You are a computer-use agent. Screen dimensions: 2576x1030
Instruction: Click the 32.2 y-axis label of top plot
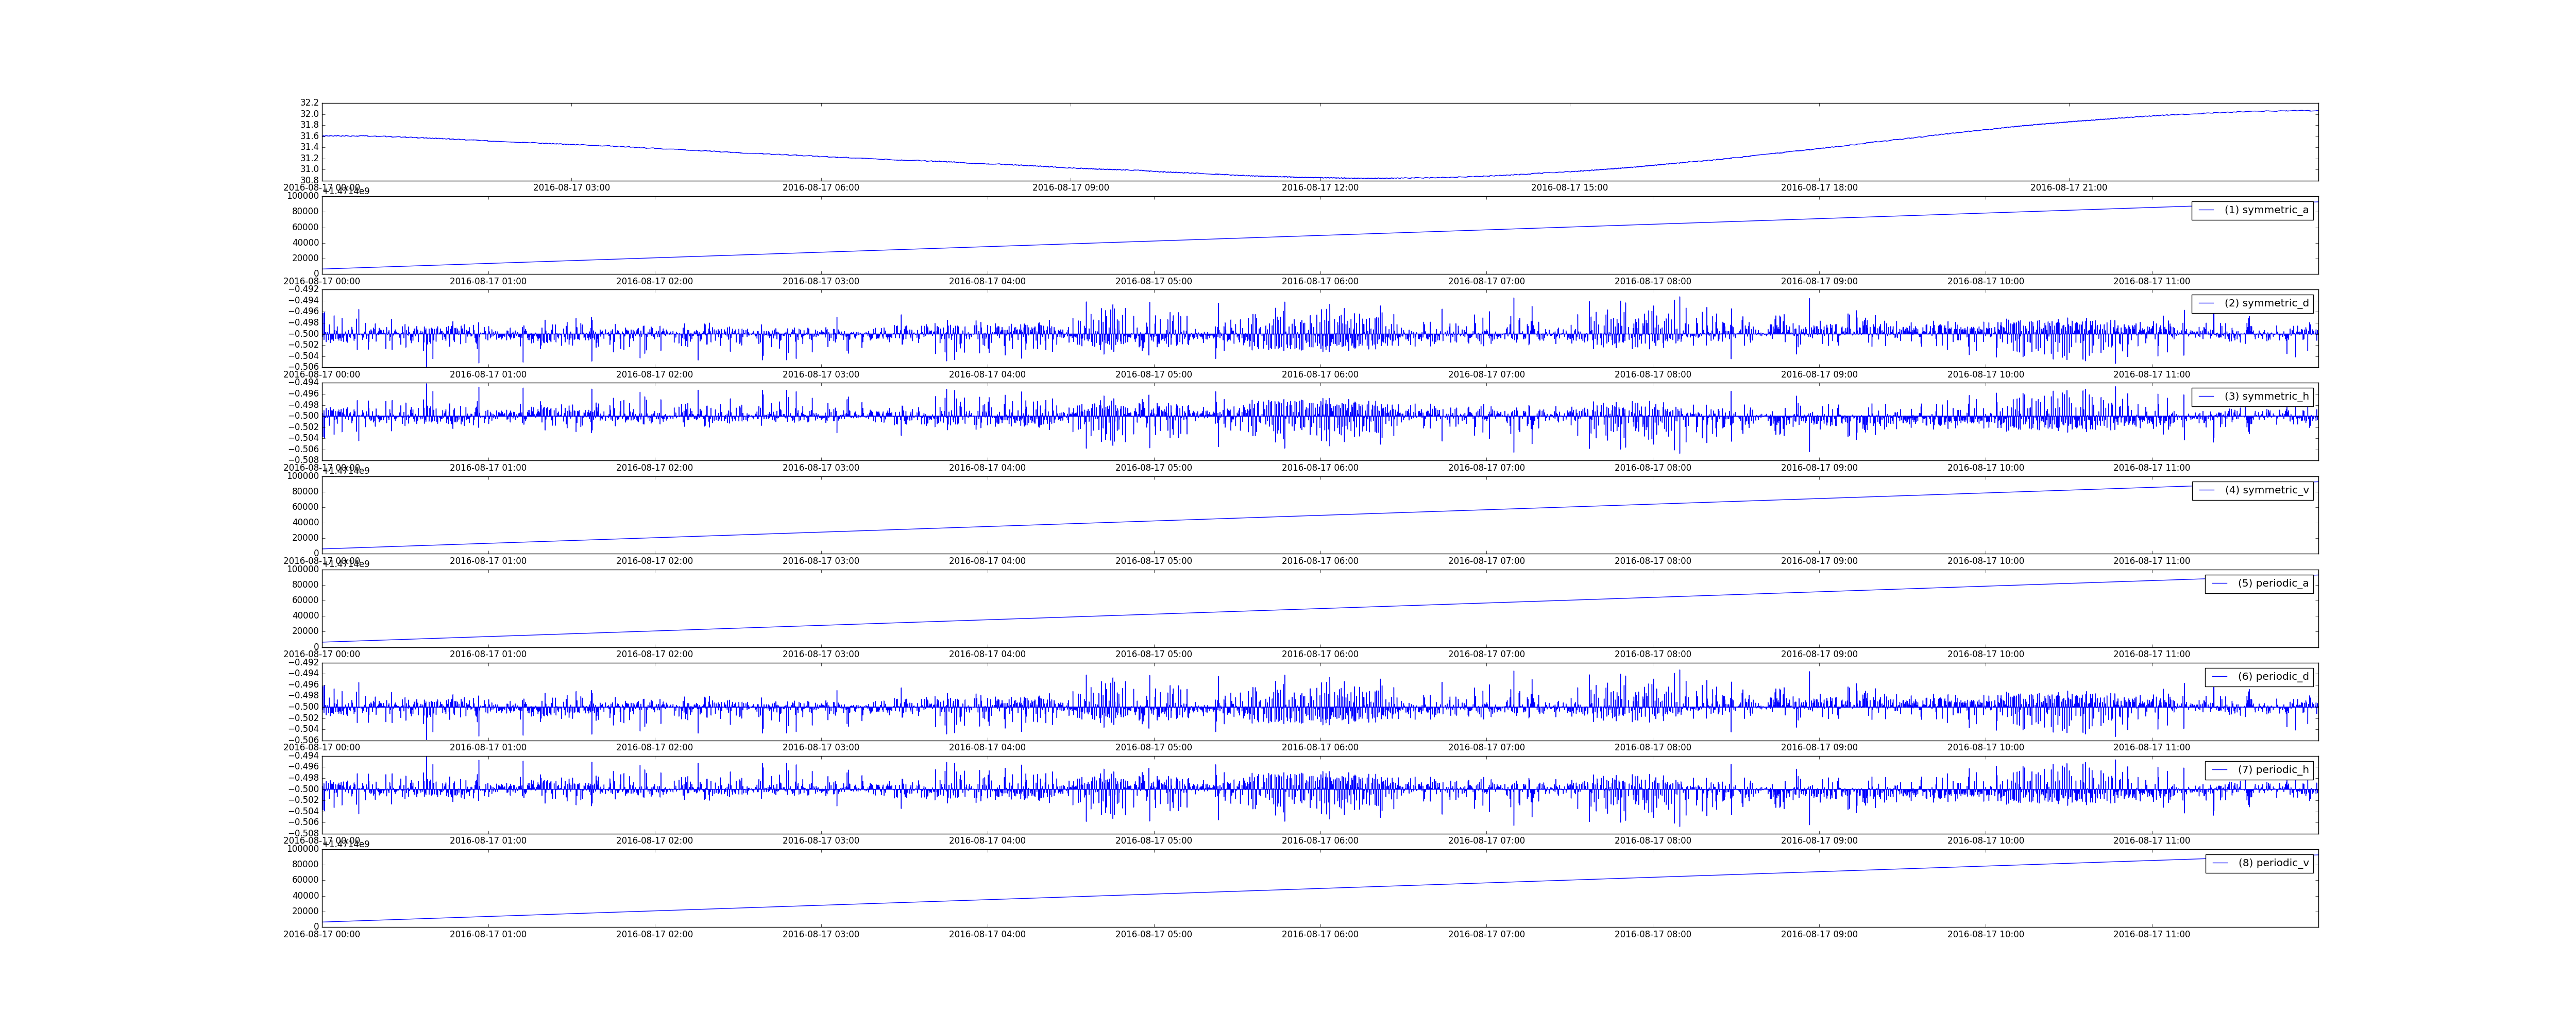click(x=309, y=103)
